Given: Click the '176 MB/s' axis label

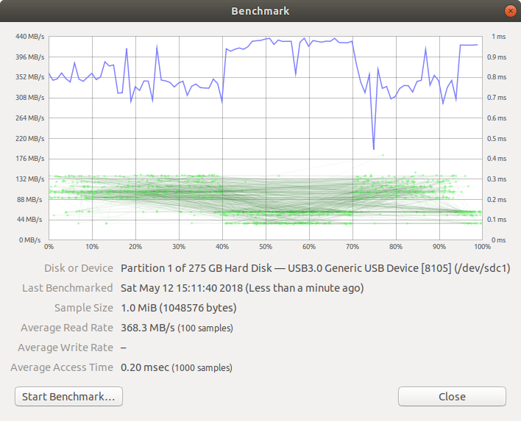Looking at the screenshot, I should [30, 159].
